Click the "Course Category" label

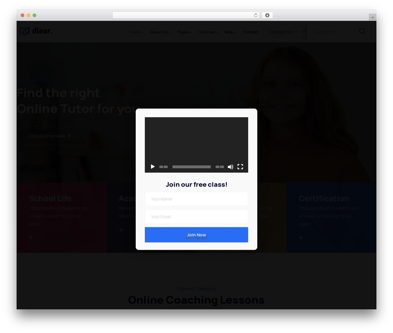[196, 289]
